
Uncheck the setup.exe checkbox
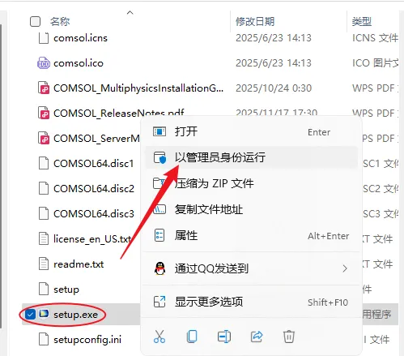tap(30, 314)
